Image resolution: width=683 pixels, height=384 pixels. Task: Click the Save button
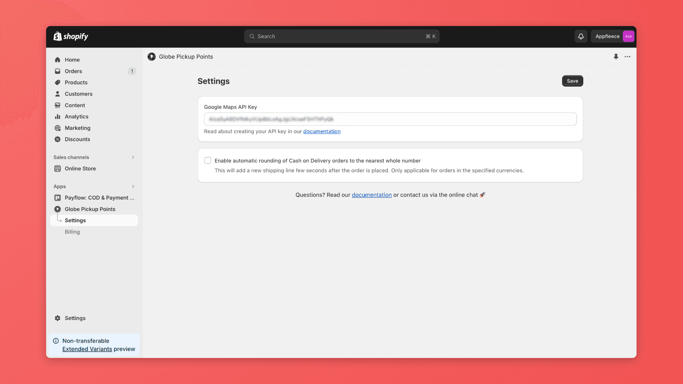click(572, 81)
